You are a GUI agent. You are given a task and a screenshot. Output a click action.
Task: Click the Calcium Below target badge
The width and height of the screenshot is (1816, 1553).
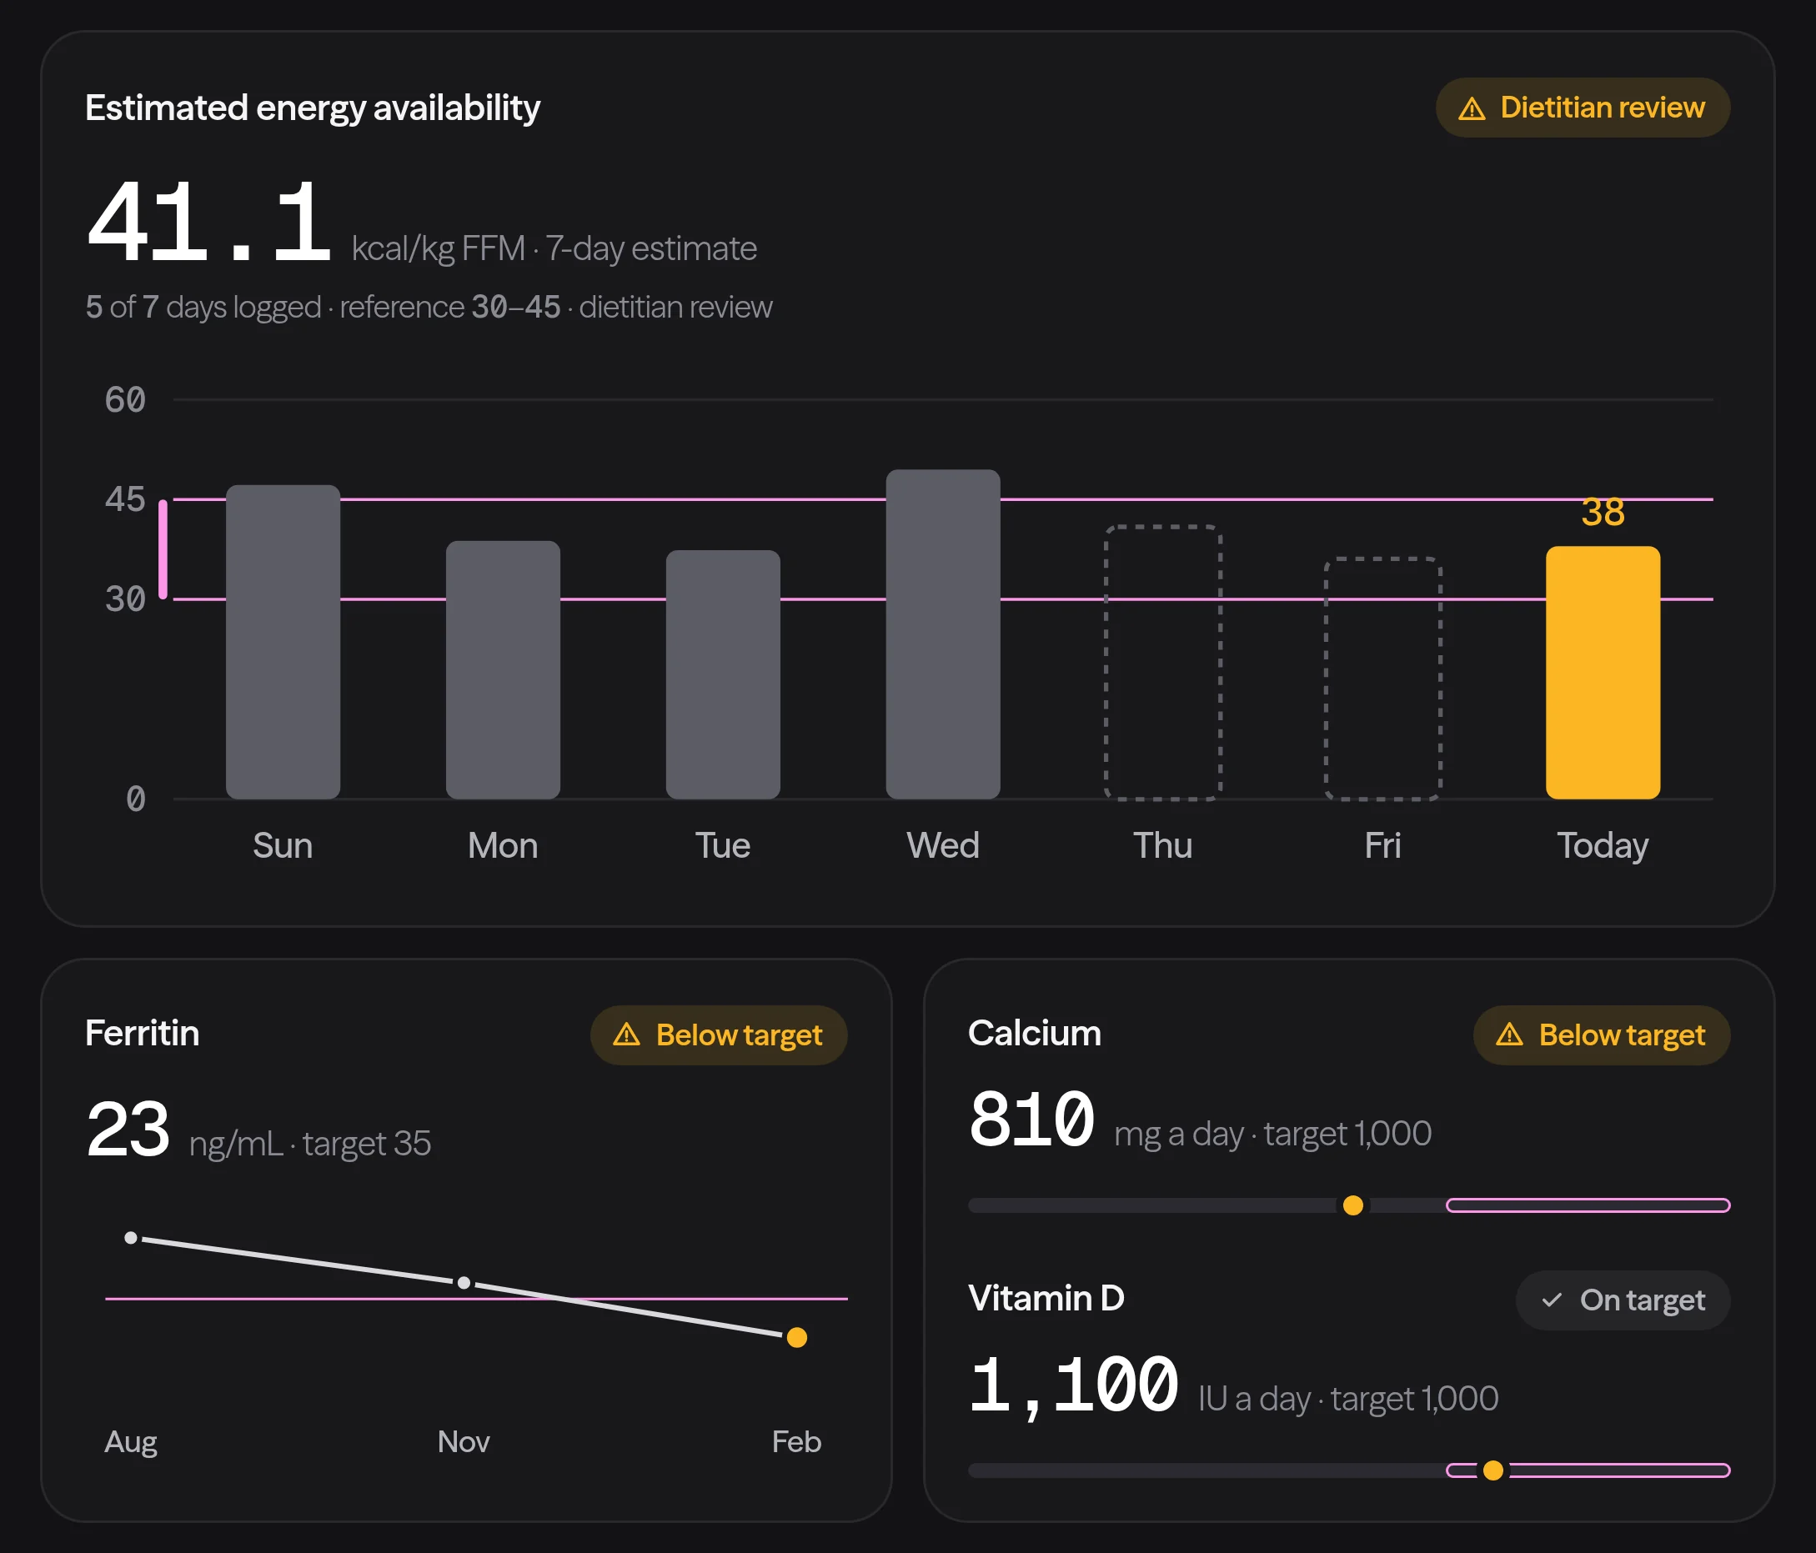(x=1601, y=1035)
